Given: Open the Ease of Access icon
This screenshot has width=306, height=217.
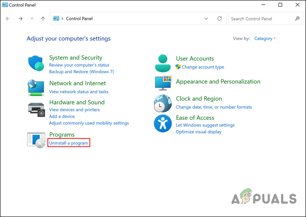Looking at the screenshot, I should point(163,124).
